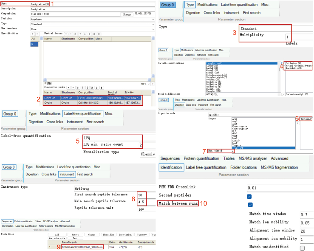Click Remove button for Fasta files
This screenshot has height=251, width=314.
tap(75, 234)
